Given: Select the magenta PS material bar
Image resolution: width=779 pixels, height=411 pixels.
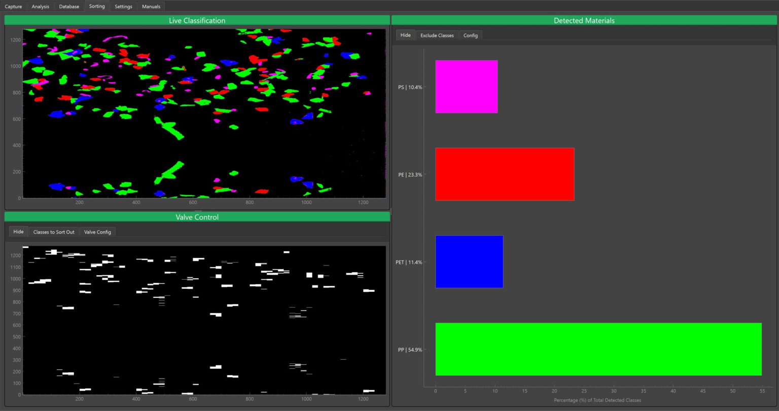Looking at the screenshot, I should (466, 86).
